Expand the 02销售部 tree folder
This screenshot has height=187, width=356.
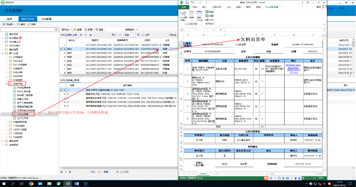click(7, 57)
